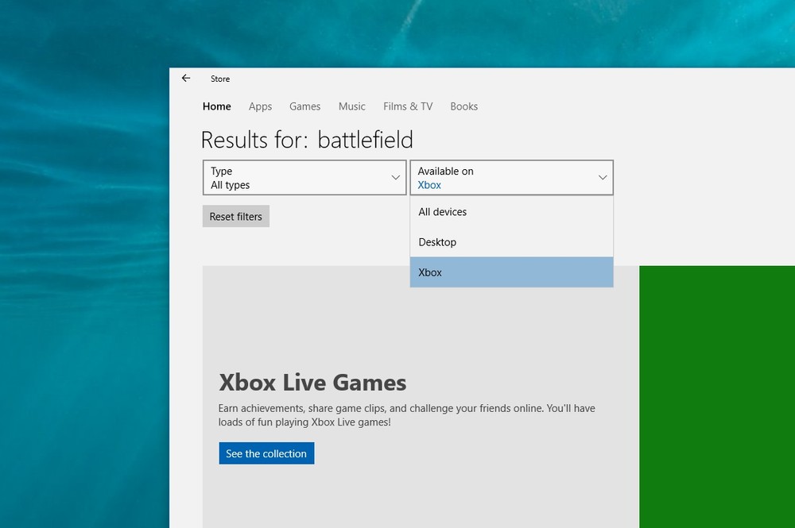This screenshot has height=528, width=795.
Task: Click the back arrow in Store
Action: point(186,79)
